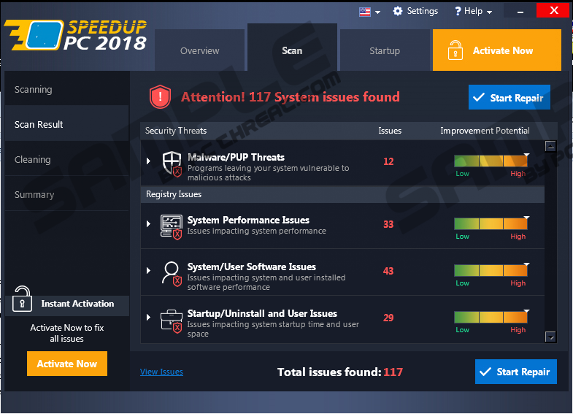Click the SpeedUp PC 2018 logo
Screen dimensions: 573x414
(x=75, y=35)
